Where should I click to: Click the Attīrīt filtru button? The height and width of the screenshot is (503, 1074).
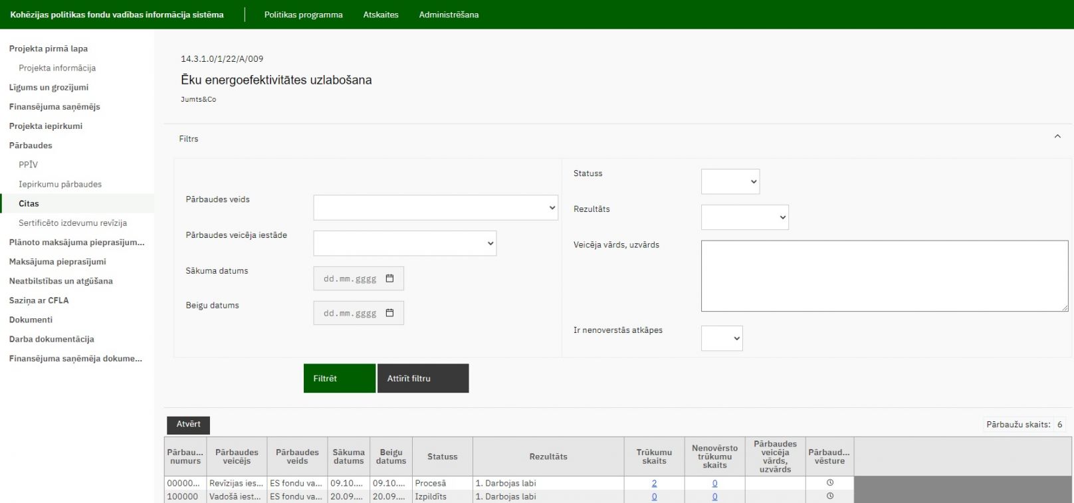coord(423,378)
